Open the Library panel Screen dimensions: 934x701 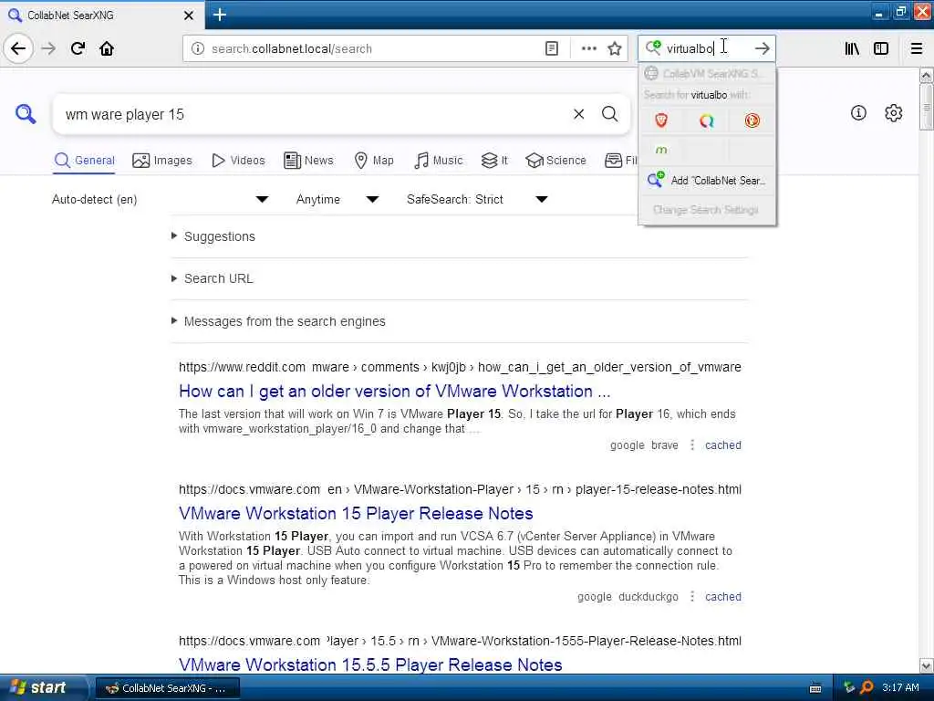(852, 48)
